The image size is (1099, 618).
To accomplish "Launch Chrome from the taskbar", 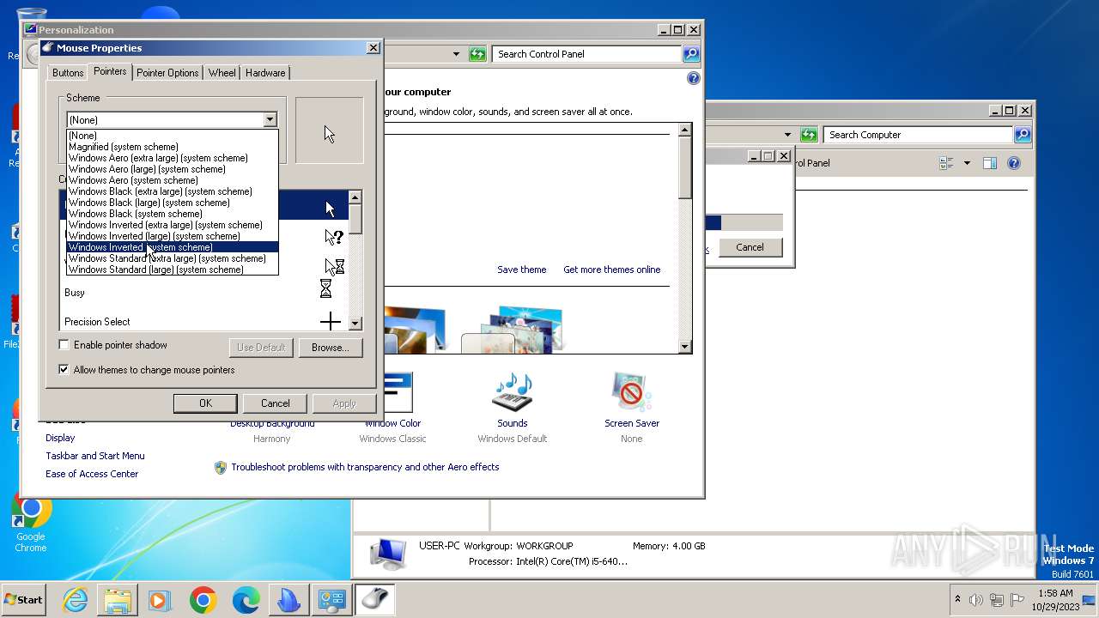I will click(x=203, y=600).
